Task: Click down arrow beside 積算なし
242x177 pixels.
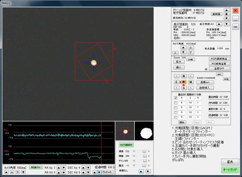Action: tap(148, 171)
